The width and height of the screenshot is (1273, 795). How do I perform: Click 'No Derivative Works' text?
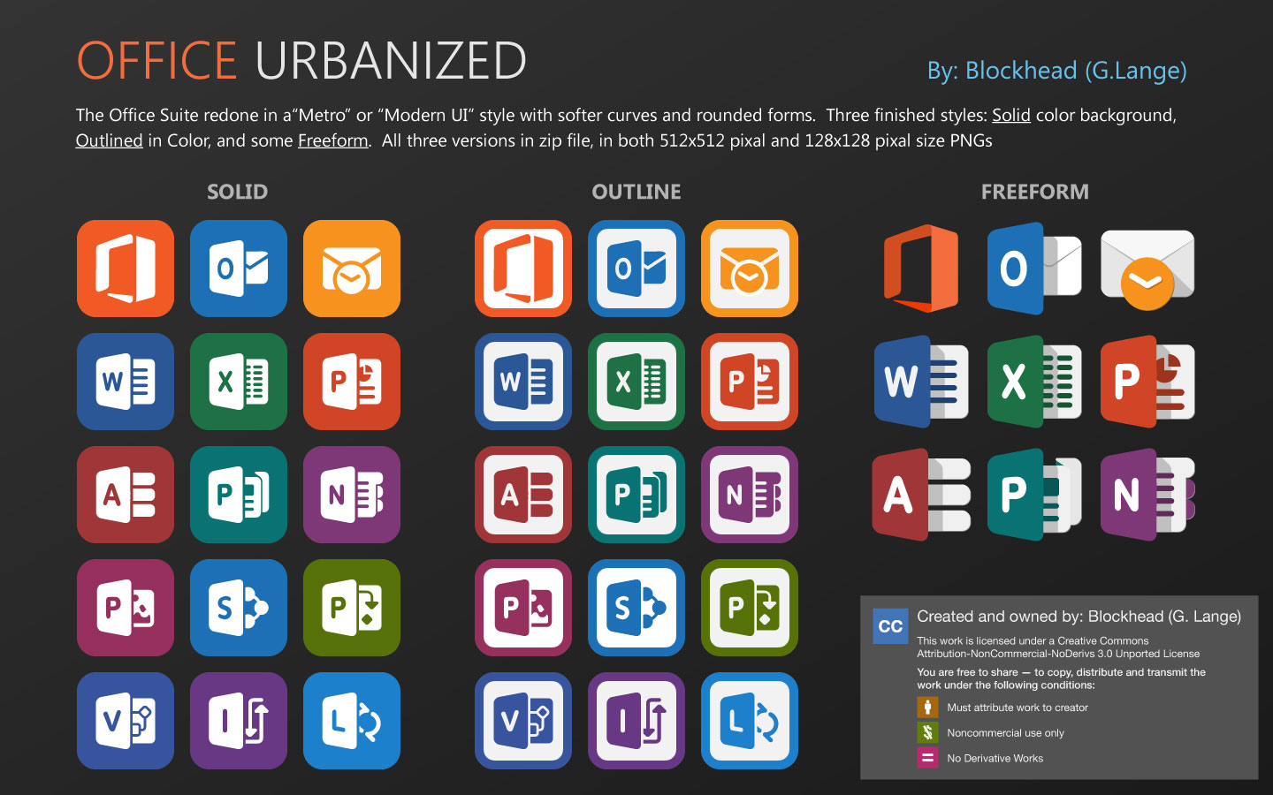click(995, 758)
